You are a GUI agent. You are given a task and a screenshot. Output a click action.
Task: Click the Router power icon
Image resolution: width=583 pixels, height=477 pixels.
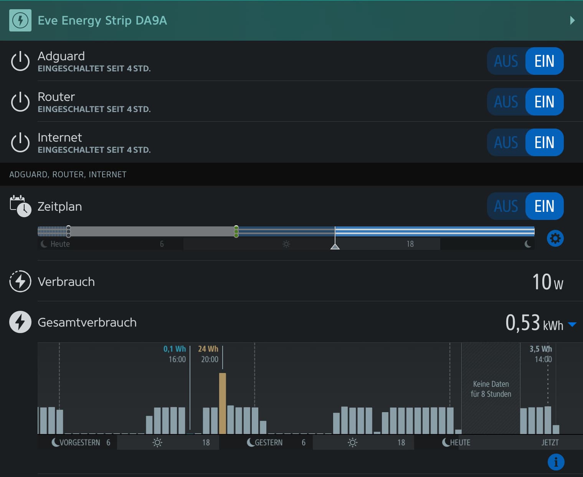click(x=20, y=102)
